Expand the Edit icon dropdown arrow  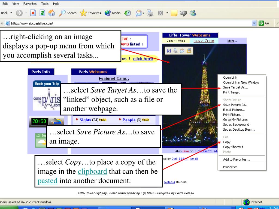pyautogui.click(x=167, y=13)
